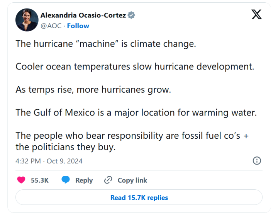This screenshot has width=278, height=216.
Task: Open the Alexandria Ocasio-Cortez display name link
Action: pos(83,15)
